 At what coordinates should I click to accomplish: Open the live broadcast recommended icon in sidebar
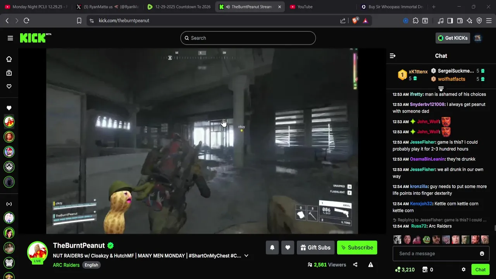(x=9, y=204)
